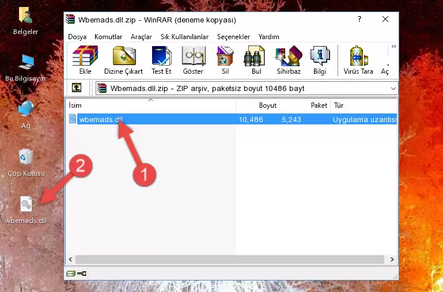Click the horizontal scrollbar left arrow
This screenshot has width=443, height=292.
[70, 259]
